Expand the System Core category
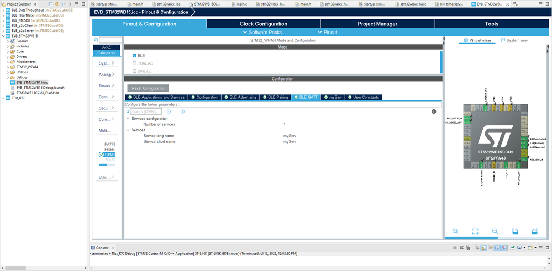 (107, 63)
